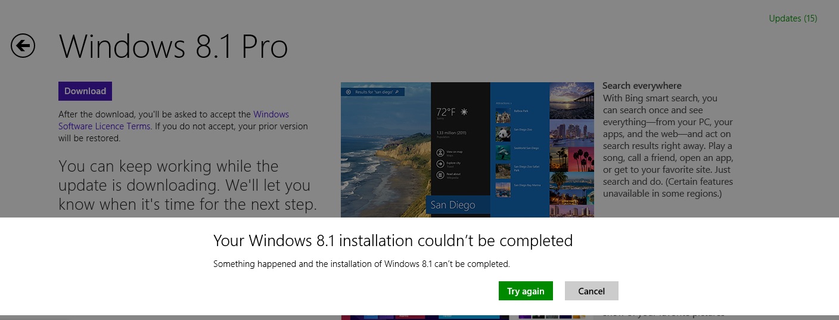This screenshot has width=839, height=320.
Task: Click the 'You can keep working' message
Action: pyautogui.click(x=188, y=185)
